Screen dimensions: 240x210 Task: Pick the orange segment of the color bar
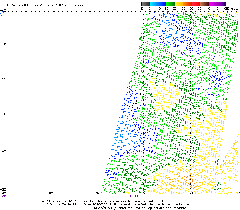tap(187, 4)
